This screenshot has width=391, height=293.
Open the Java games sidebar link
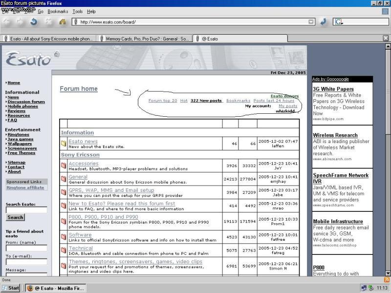pyautogui.click(x=21, y=139)
